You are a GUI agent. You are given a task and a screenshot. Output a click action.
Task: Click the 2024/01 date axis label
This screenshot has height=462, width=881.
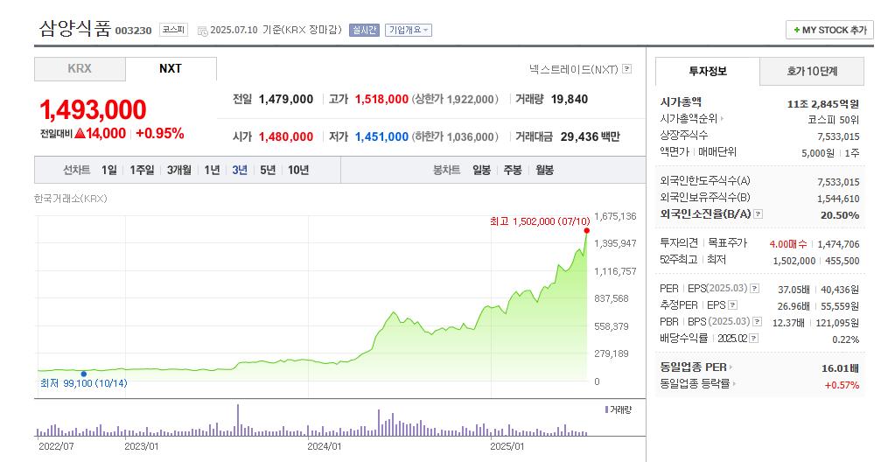coord(325,446)
